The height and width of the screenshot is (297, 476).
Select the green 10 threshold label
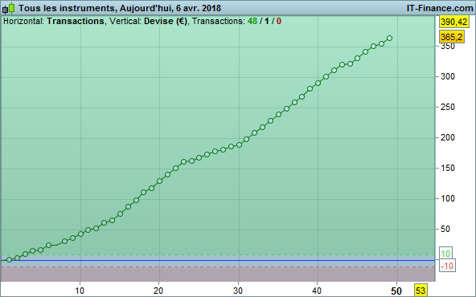pos(445,254)
